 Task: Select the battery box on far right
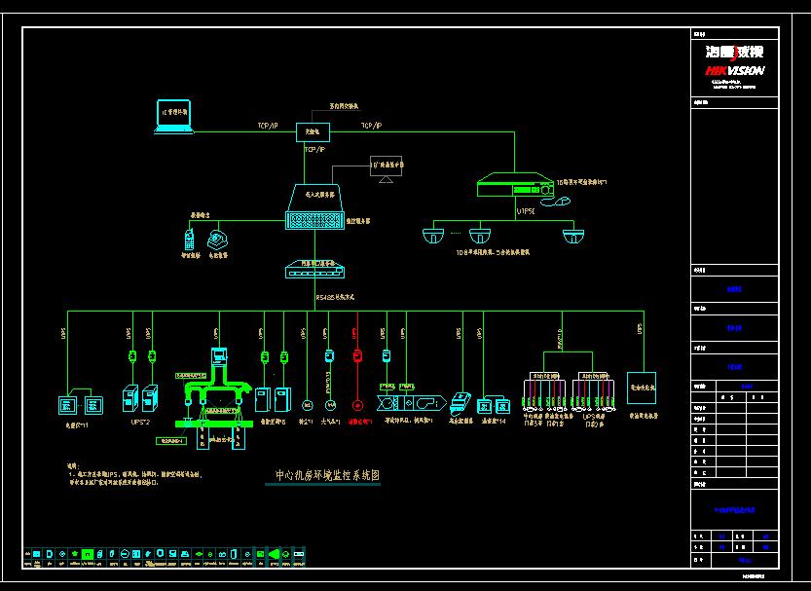(641, 387)
